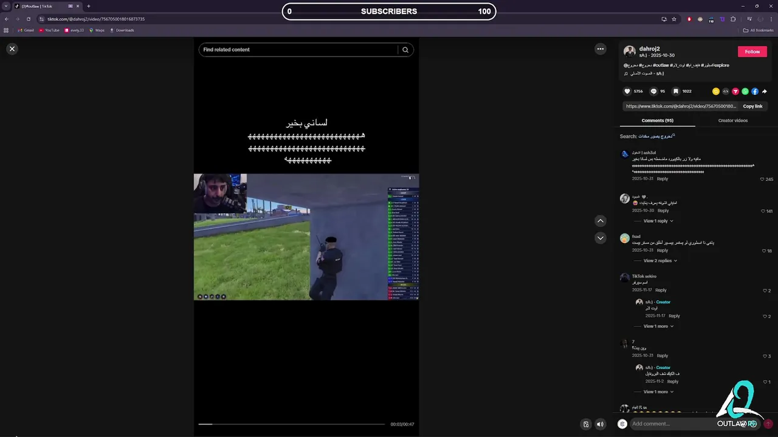Bookmark this page with the star icon
778x437 pixels.
click(674, 19)
